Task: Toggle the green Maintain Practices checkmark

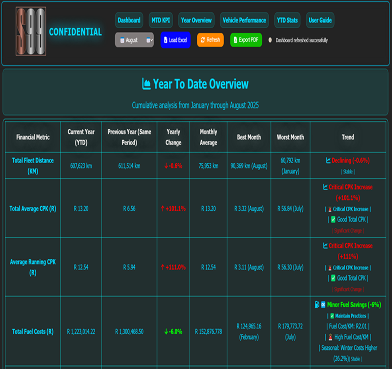Action: [332, 316]
